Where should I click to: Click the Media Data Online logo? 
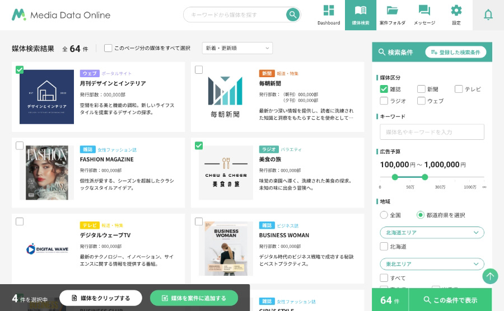point(61,15)
